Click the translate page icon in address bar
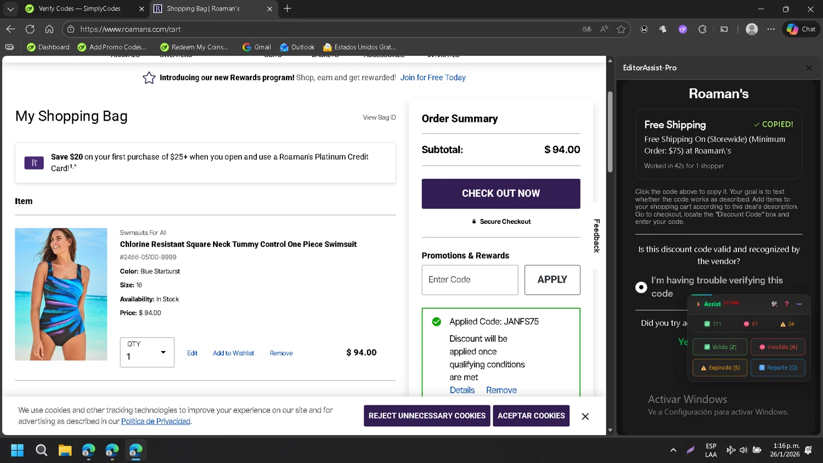 [587, 29]
